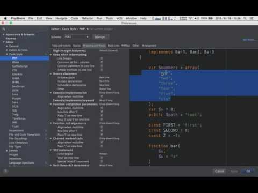This screenshot has width=258, height=193.
Task: Open the File menu
Action: [31, 18]
